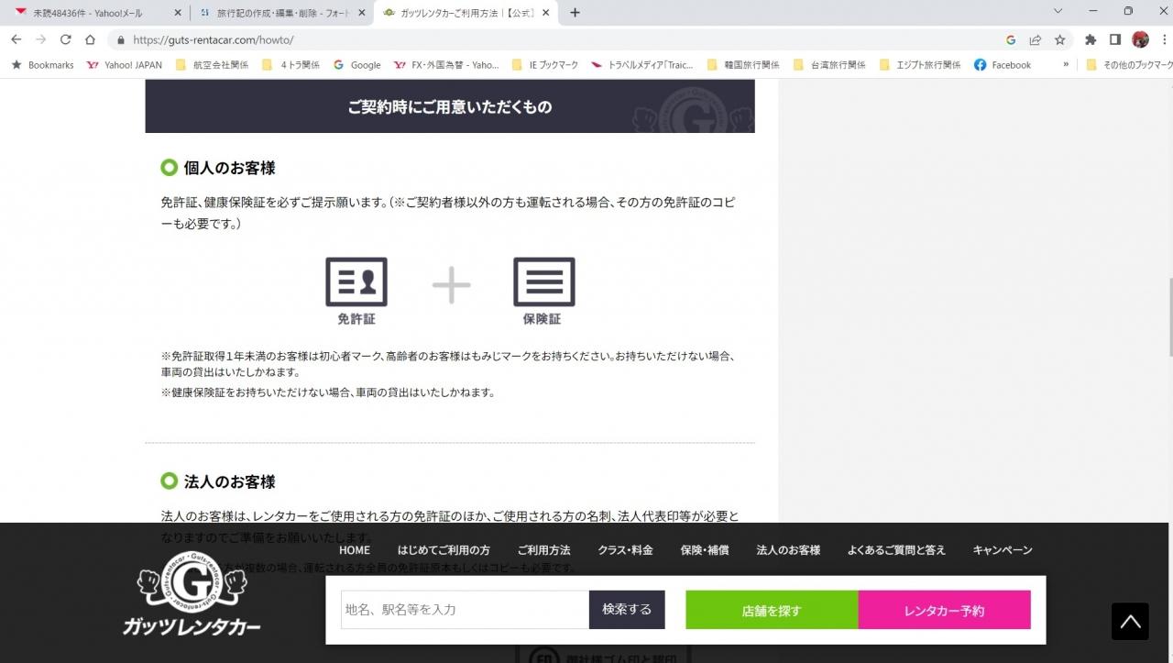The image size is (1173, 663).
Task: Expand hidden bookmarks with chevron
Action: tap(1066, 64)
